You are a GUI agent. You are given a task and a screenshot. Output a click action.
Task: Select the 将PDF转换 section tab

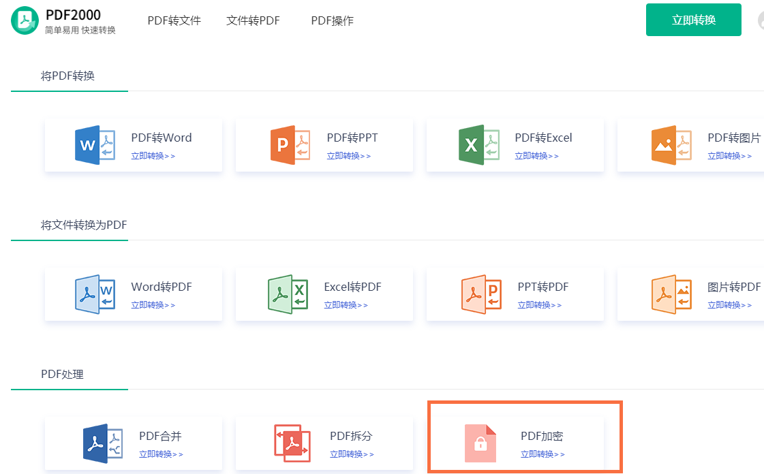67,76
